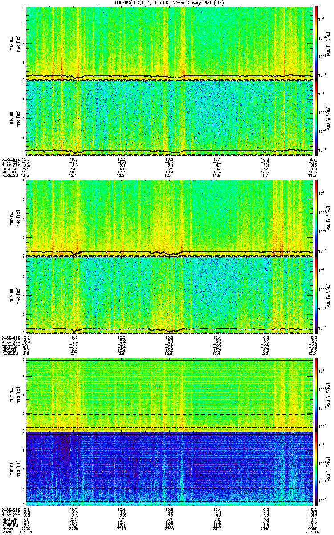Click the color bar beside the THE B-parallel panel
The image size is (334, 535).
[x=316, y=469]
